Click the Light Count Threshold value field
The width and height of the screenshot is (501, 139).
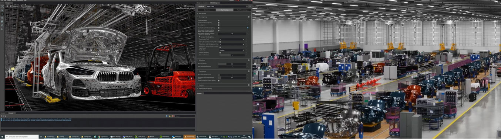232,34
